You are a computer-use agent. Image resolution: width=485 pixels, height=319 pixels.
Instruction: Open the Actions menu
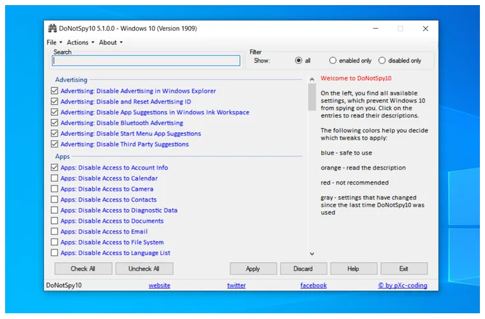coord(80,42)
